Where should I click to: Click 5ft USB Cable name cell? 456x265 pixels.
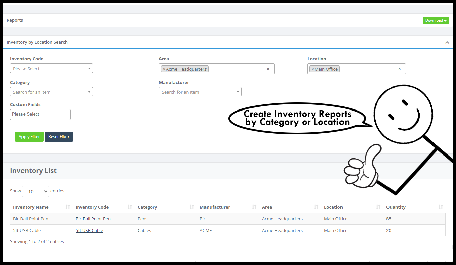click(x=42, y=231)
